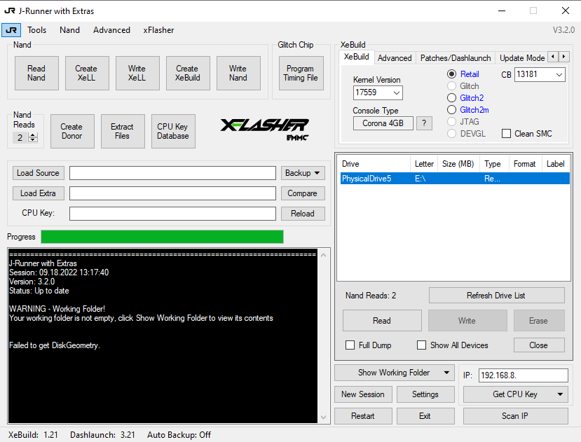
Task: Open the Settings button
Action: point(425,394)
